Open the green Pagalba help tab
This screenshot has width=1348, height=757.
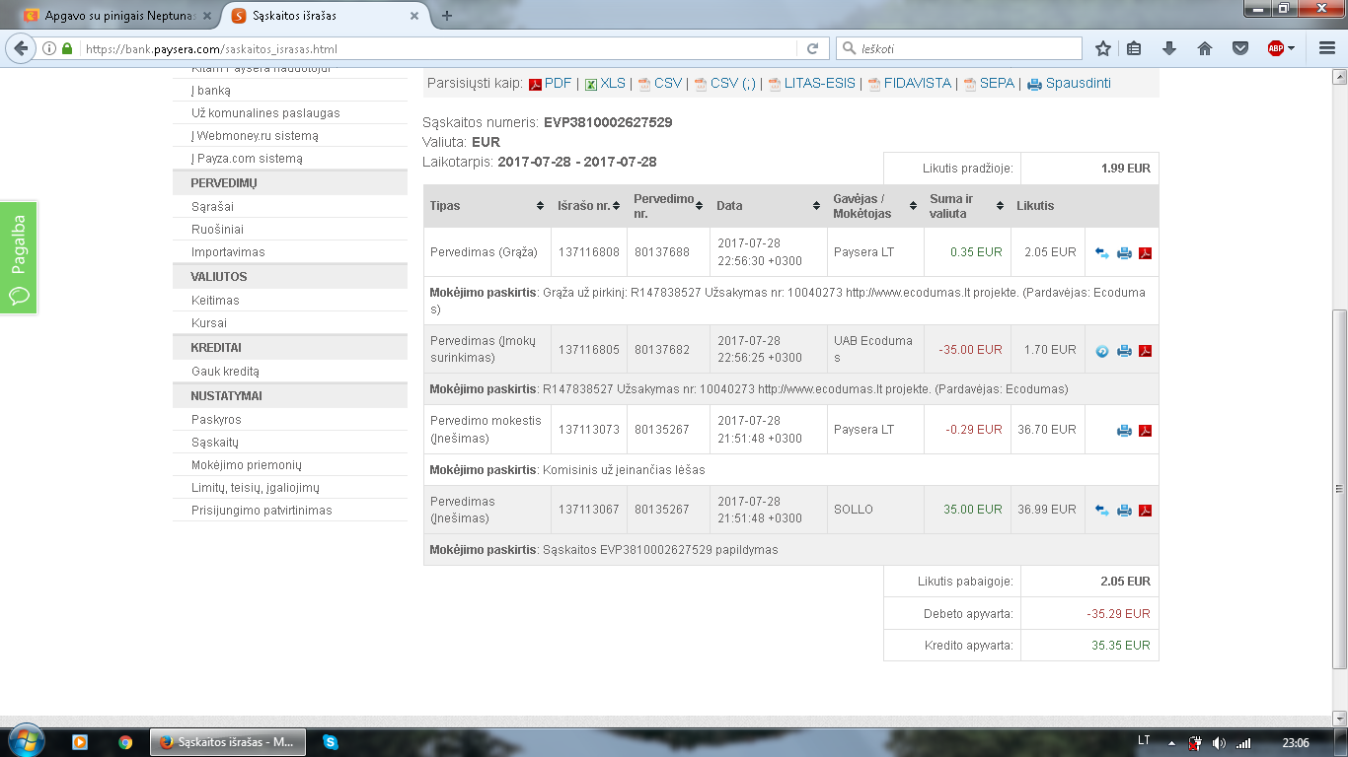(x=19, y=258)
